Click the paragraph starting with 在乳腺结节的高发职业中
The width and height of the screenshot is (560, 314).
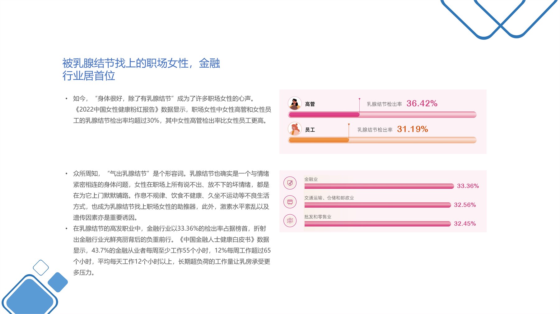172,250
